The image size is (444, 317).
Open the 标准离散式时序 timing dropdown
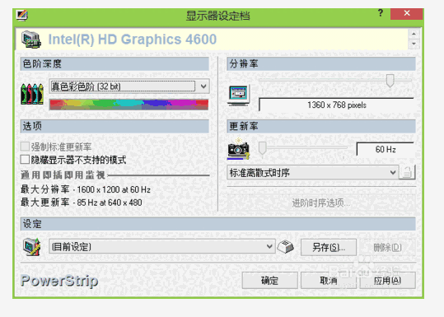click(x=312, y=172)
